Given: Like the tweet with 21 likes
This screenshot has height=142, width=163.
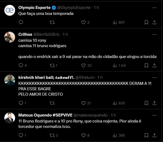Looking at the screenshot, I should [83, 103].
